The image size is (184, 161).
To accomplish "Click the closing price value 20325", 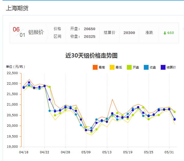I will coord(89,37).
